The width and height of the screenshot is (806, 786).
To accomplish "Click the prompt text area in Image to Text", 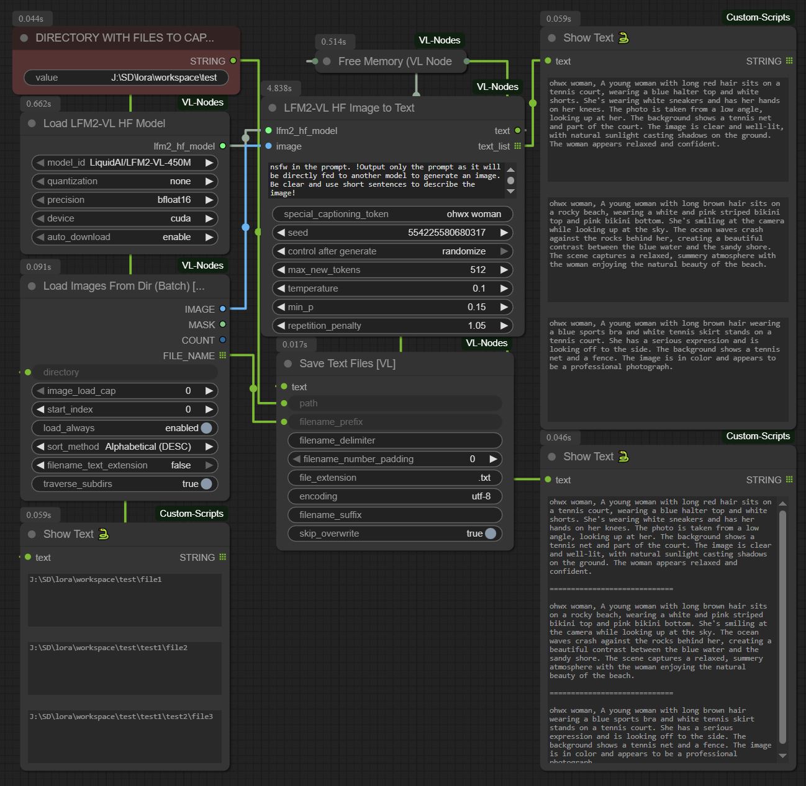I will click(386, 180).
